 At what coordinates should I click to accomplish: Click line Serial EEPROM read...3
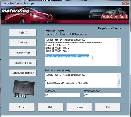(x=57, y=51)
